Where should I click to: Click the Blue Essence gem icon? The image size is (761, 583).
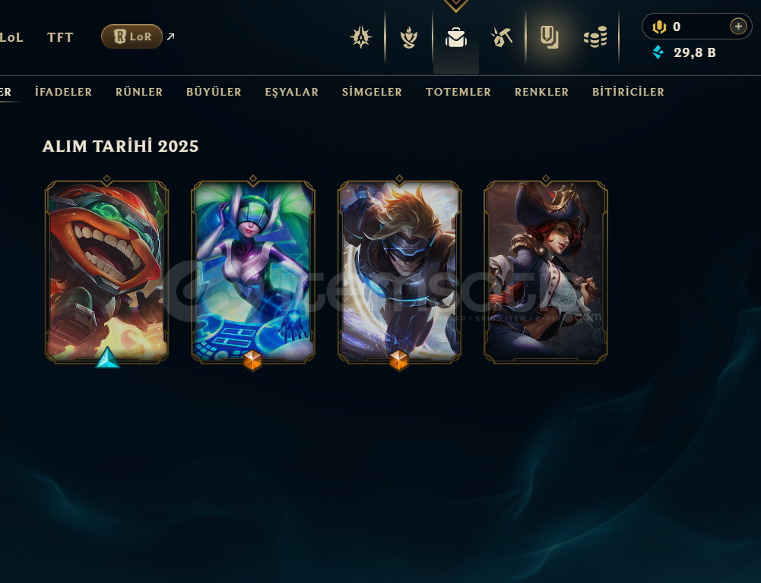pos(658,52)
